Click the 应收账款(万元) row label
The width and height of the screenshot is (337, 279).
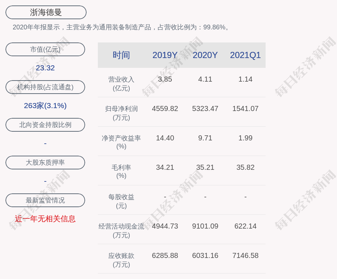point(121,260)
